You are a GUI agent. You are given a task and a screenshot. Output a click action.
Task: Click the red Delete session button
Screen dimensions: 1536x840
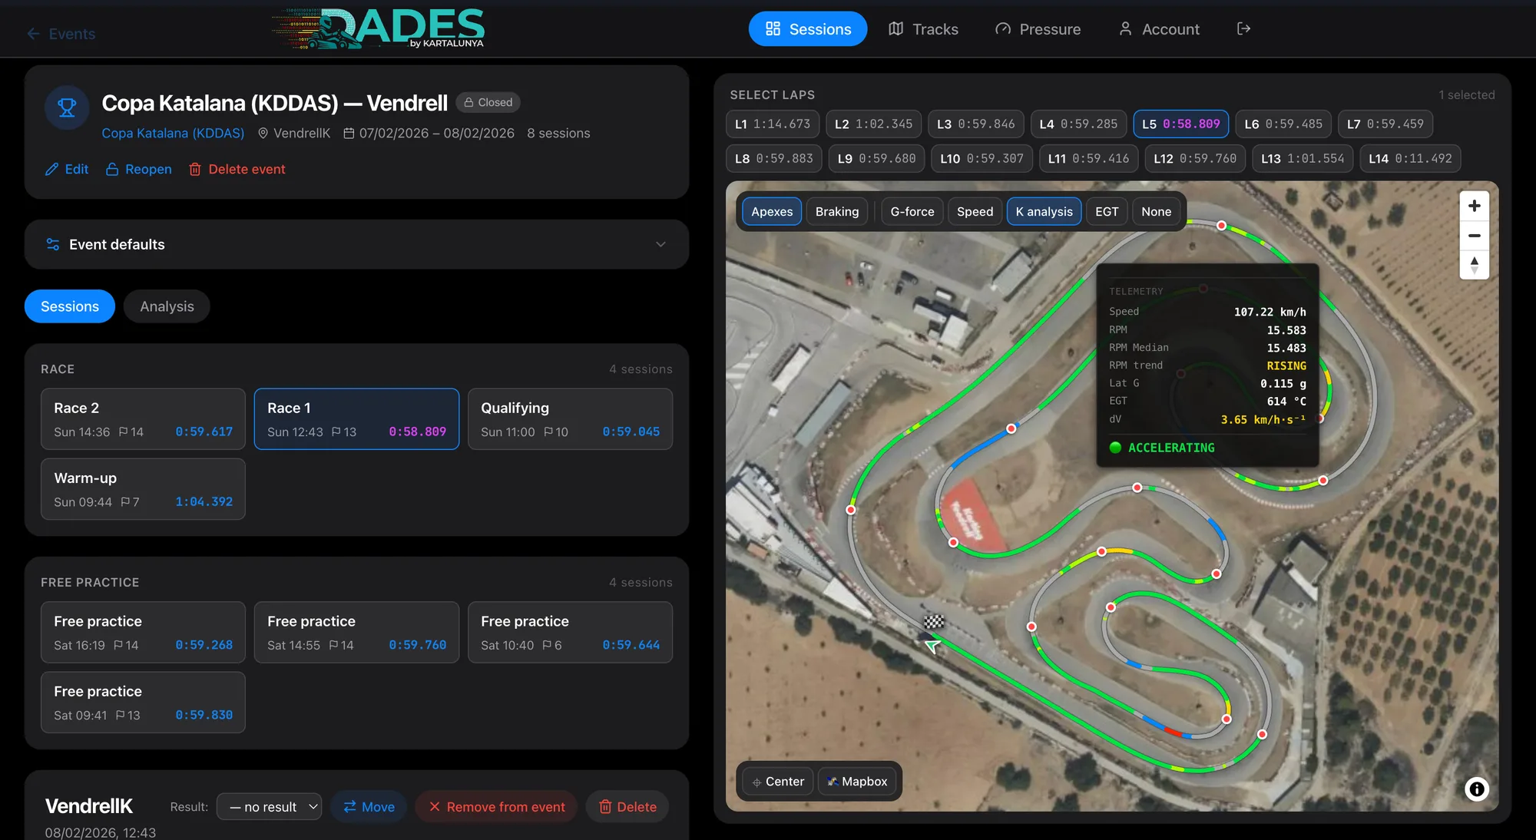click(x=627, y=806)
